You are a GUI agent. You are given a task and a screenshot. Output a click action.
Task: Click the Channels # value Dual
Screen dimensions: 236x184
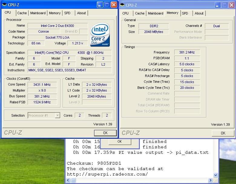[217, 26]
